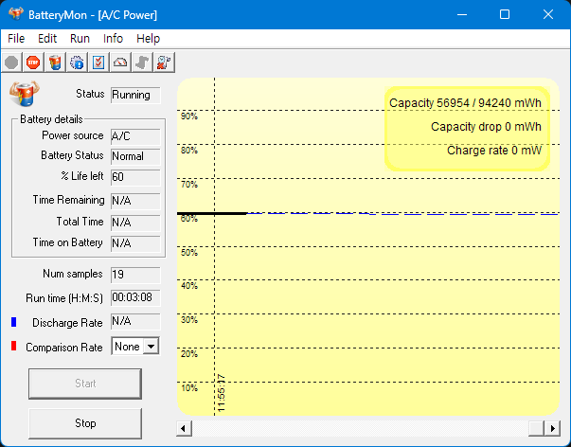Open the File menu
Viewport: 571px width, 447px height.
coord(16,38)
